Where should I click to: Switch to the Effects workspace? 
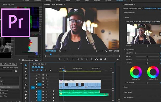pos(68,1)
